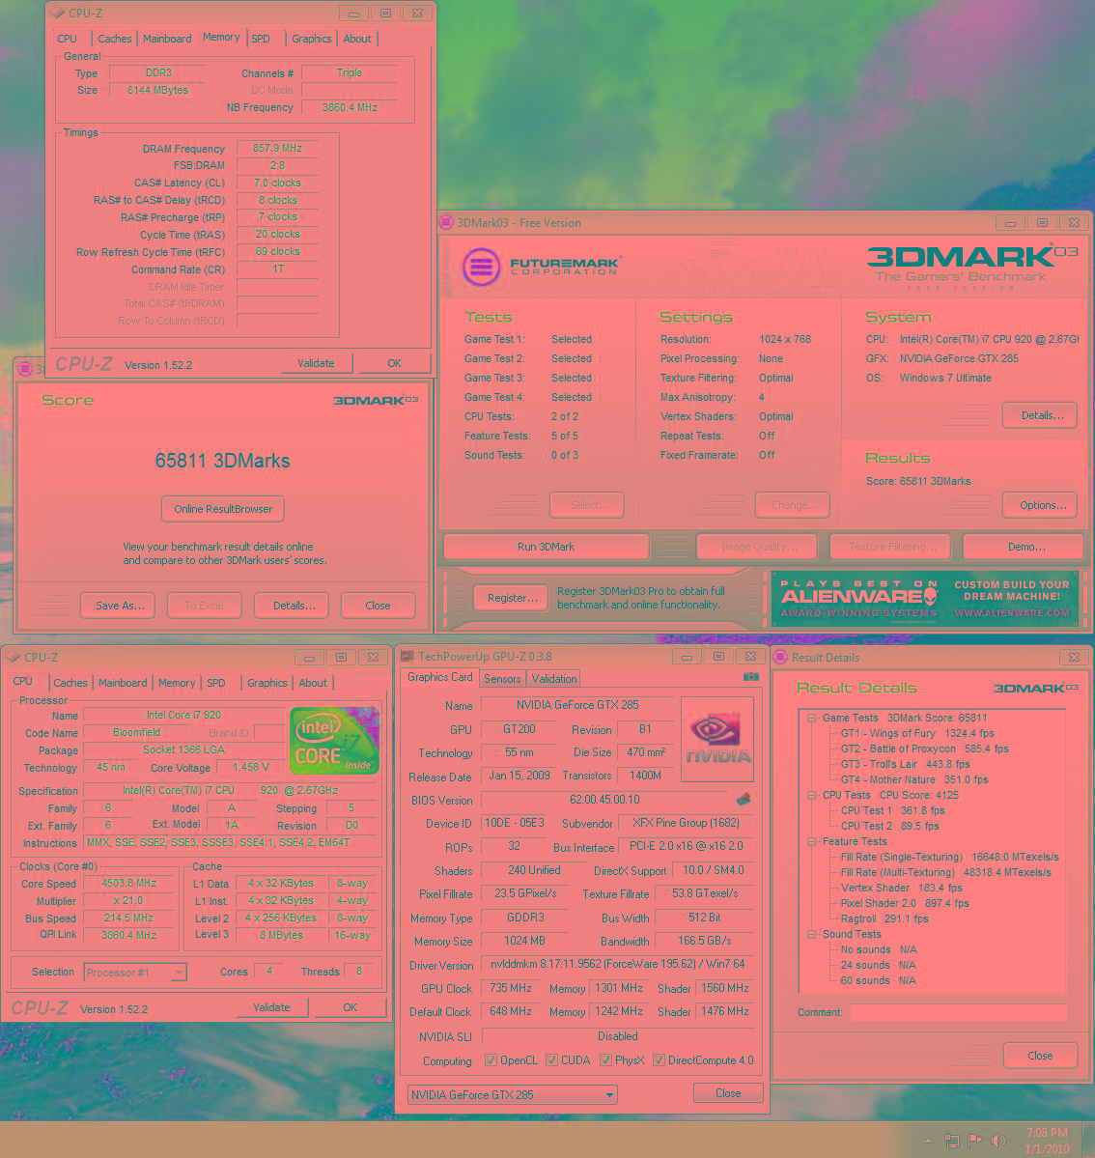The image size is (1095, 1158).
Task: Click the Alienware advertisement banner
Action: tap(925, 599)
